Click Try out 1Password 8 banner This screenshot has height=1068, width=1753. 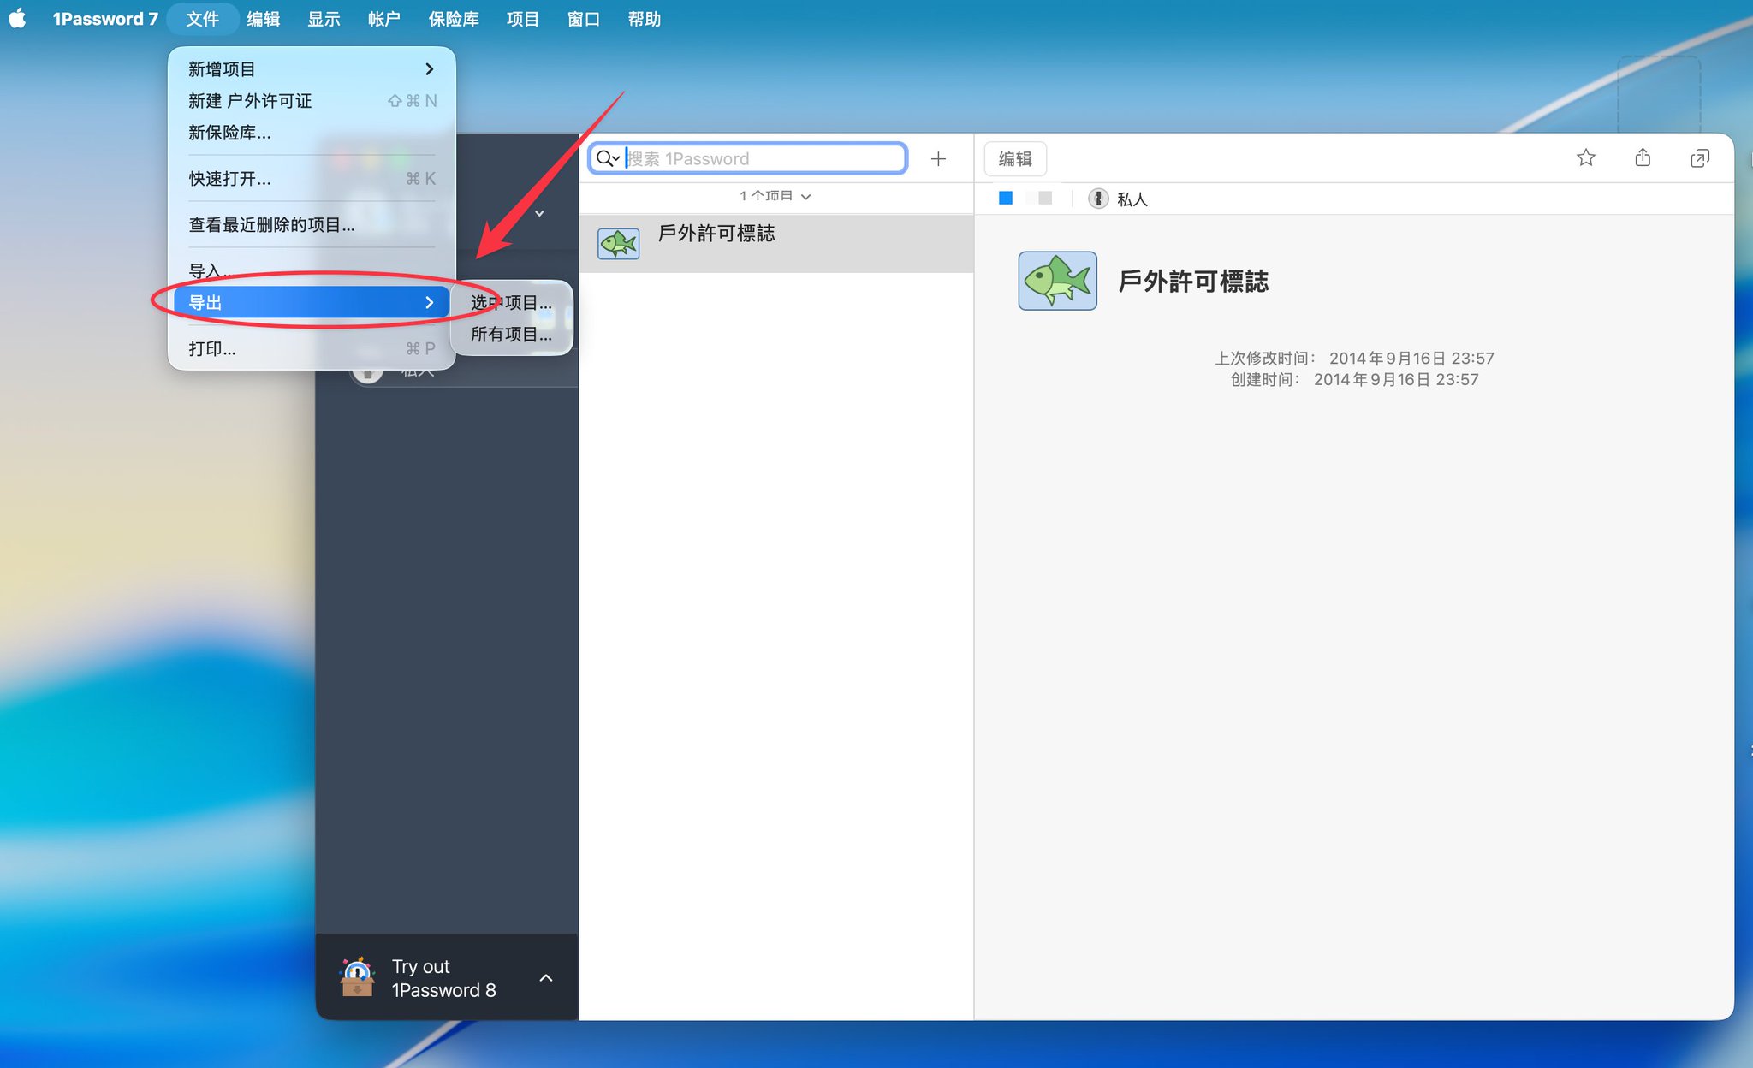tap(447, 977)
